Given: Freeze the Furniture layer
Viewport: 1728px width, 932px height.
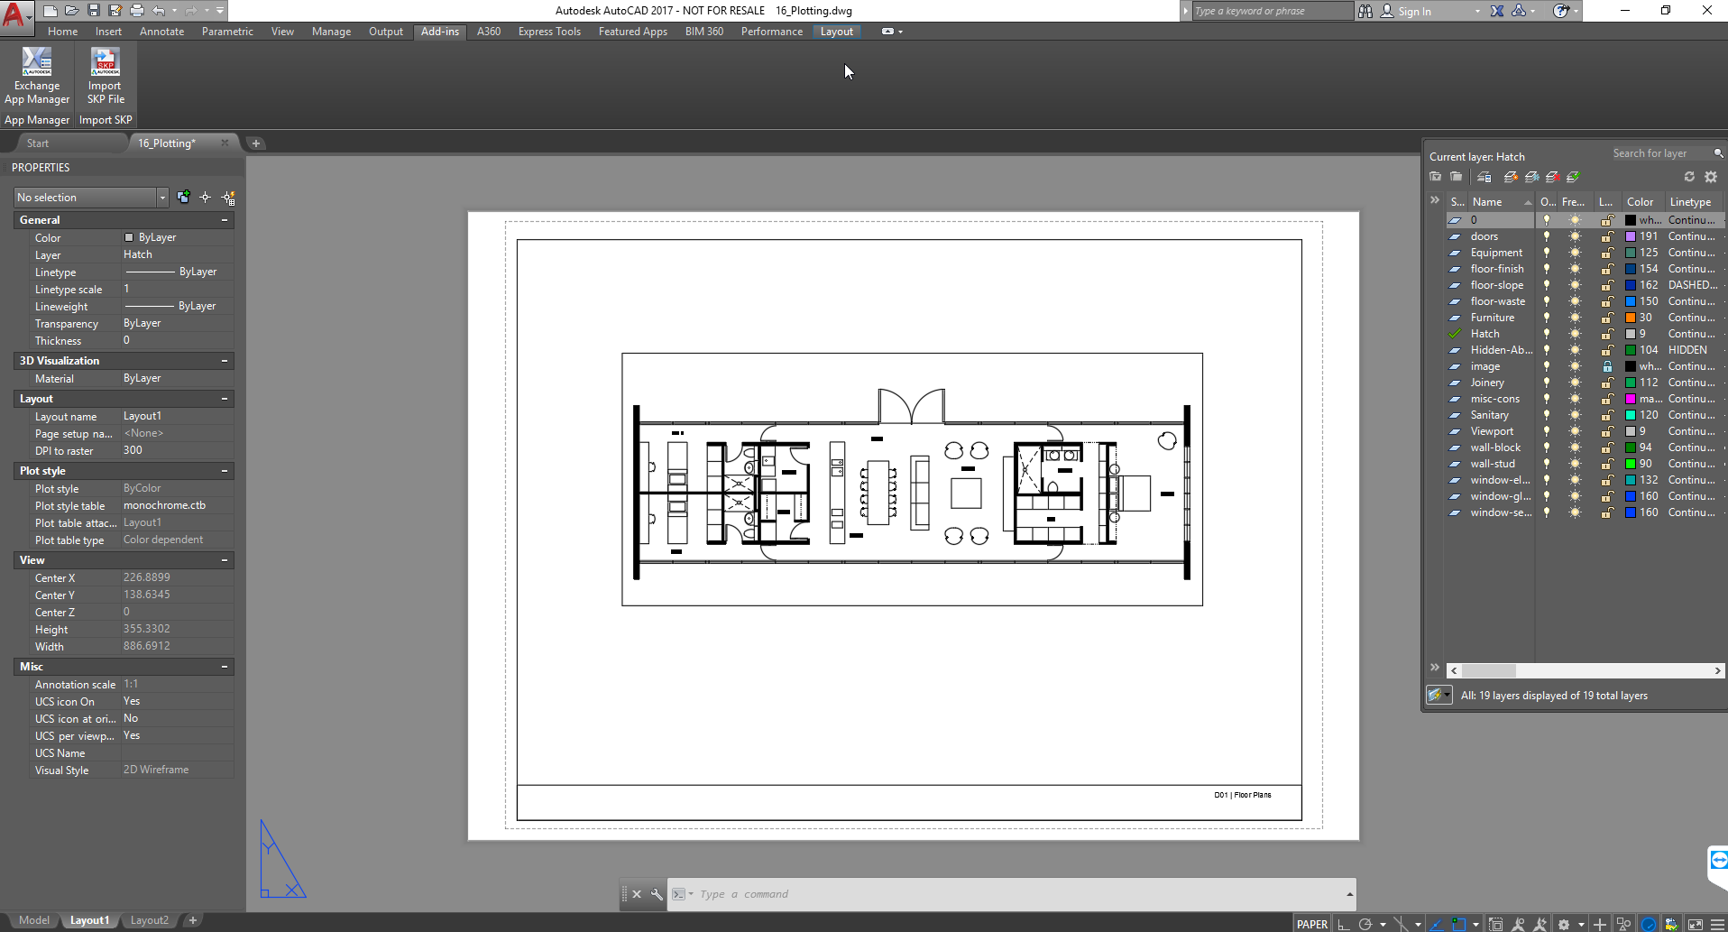Looking at the screenshot, I should pos(1573,318).
